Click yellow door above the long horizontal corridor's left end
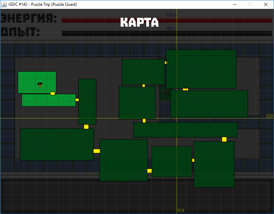This screenshot has height=214, width=274. pos(144,121)
